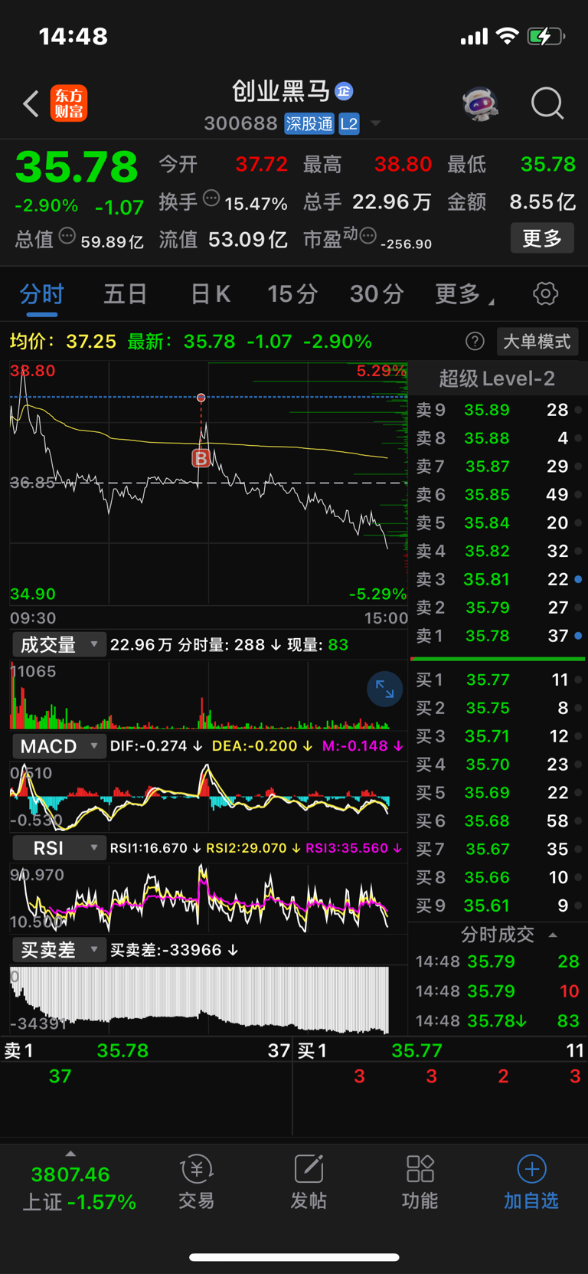This screenshot has width=588, height=1274.
Task: Open the 功能 functions icon
Action: pos(420,1182)
